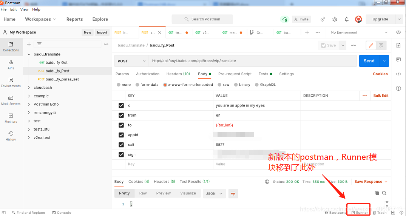Open the POST method dropdown
Viewport: 406px width, 216px height.
coord(131,61)
